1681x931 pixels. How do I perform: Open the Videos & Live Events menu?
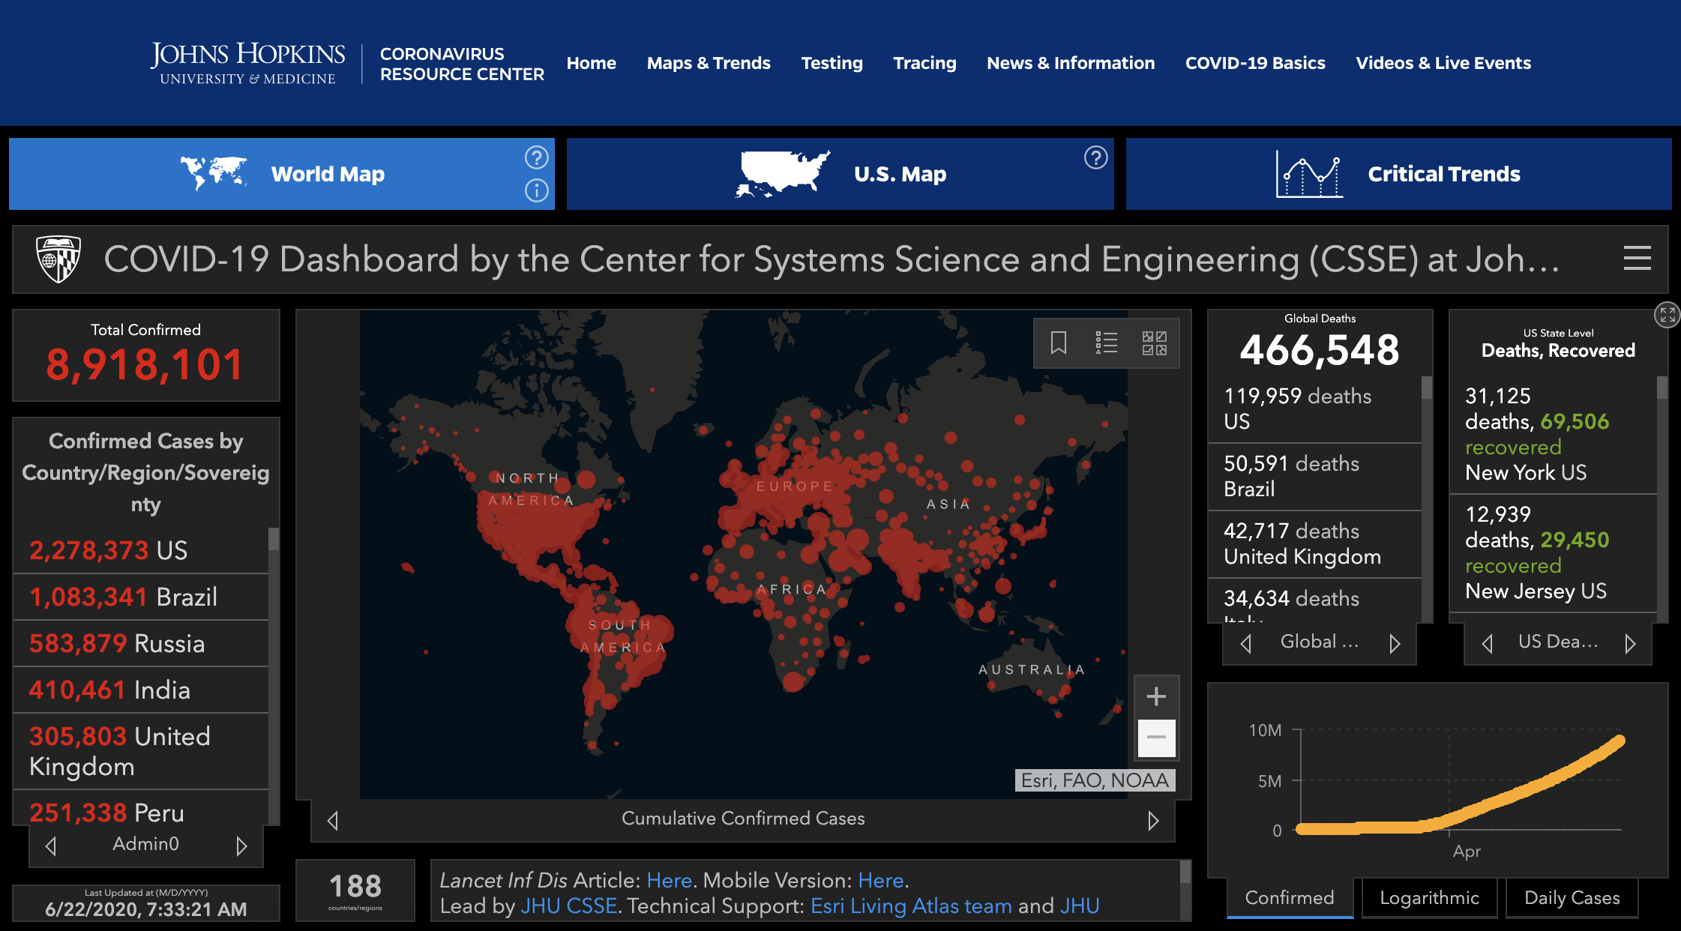pos(1443,63)
